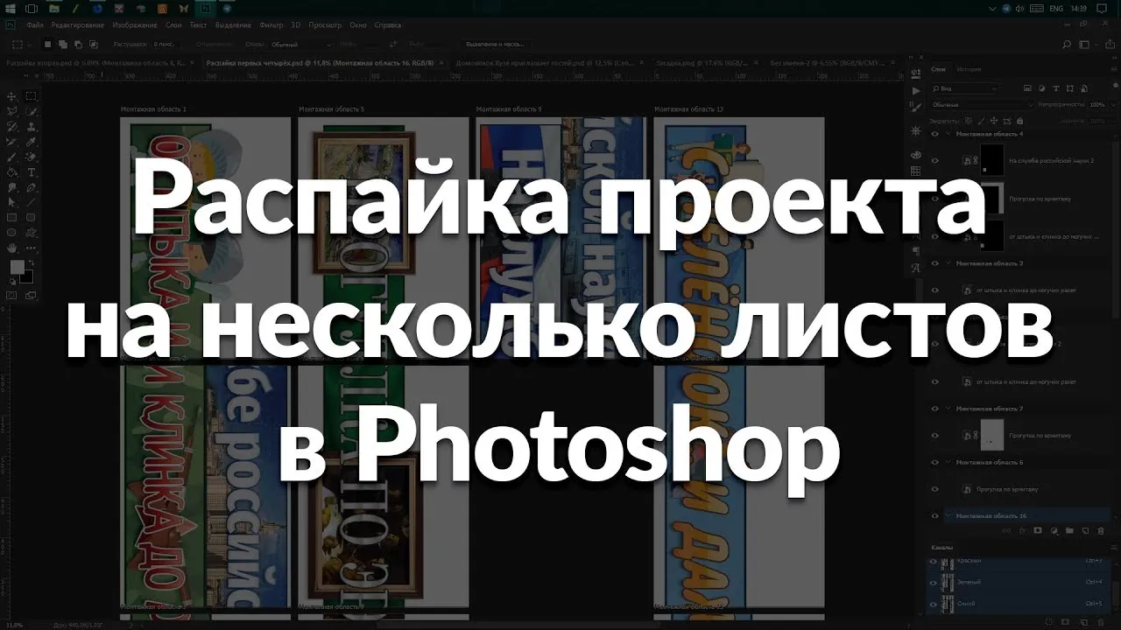This screenshot has width=1121, height=630.
Task: Open the Фильтр menu
Action: tap(271, 25)
